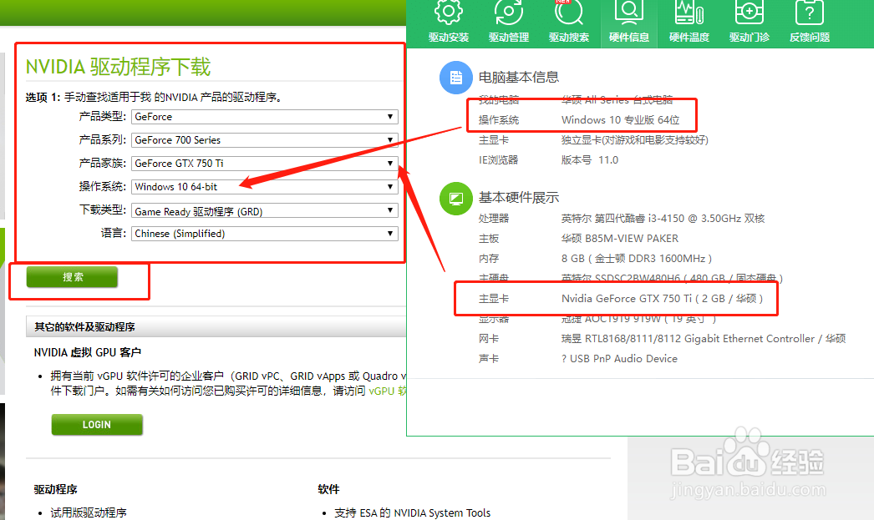
Task: Click the green 基本硬件展示 icon
Action: pyautogui.click(x=455, y=199)
